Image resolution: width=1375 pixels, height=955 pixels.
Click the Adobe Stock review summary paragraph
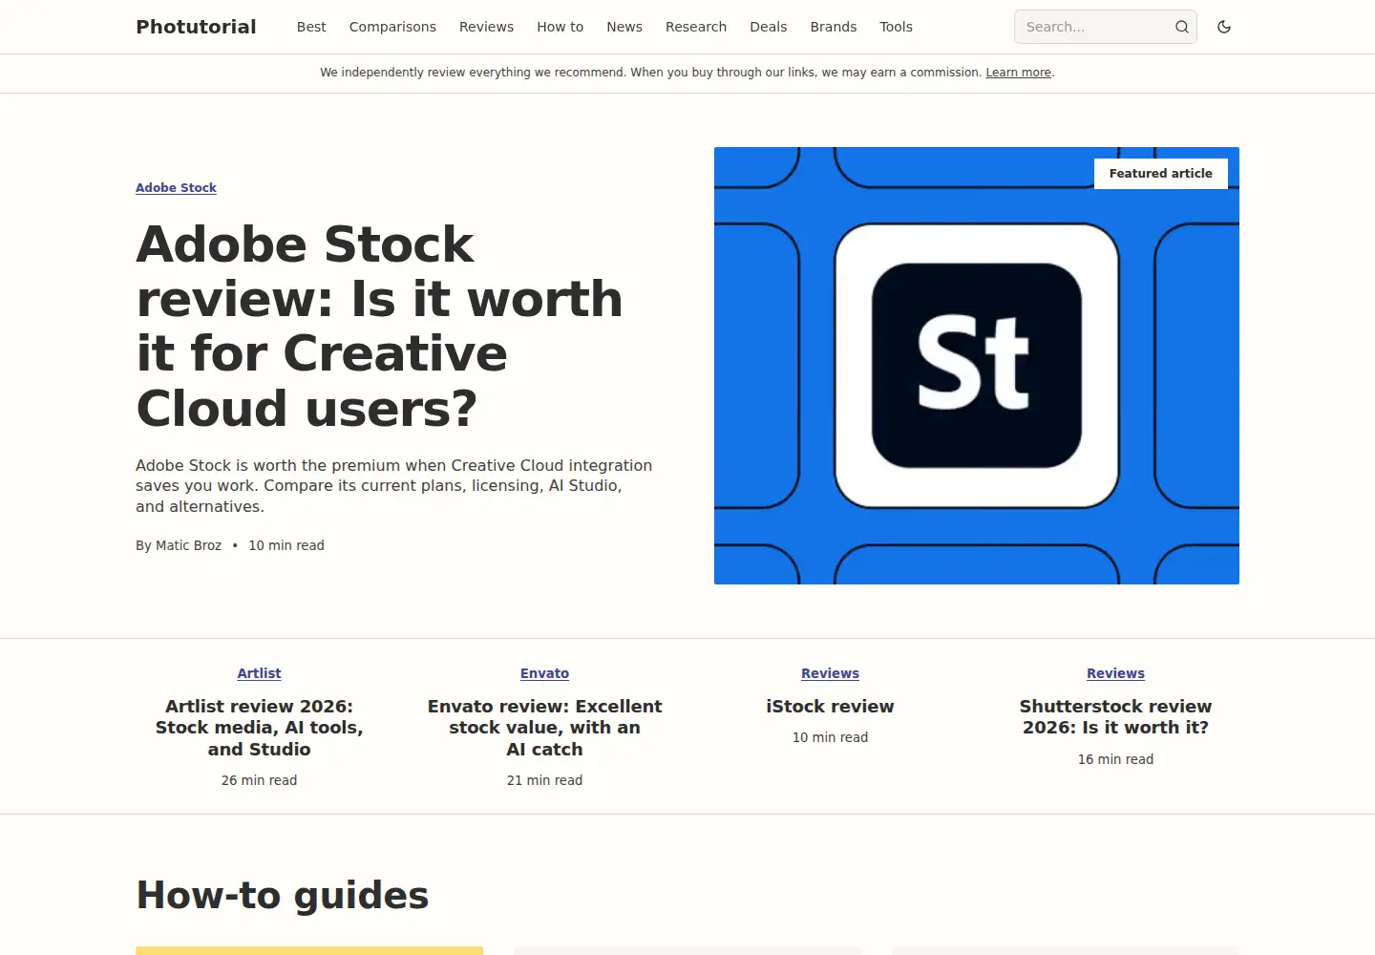click(x=393, y=486)
